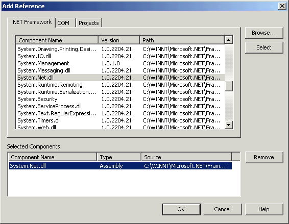
Task: Select the System.Runtime.Remoting component
Action: (121, 85)
